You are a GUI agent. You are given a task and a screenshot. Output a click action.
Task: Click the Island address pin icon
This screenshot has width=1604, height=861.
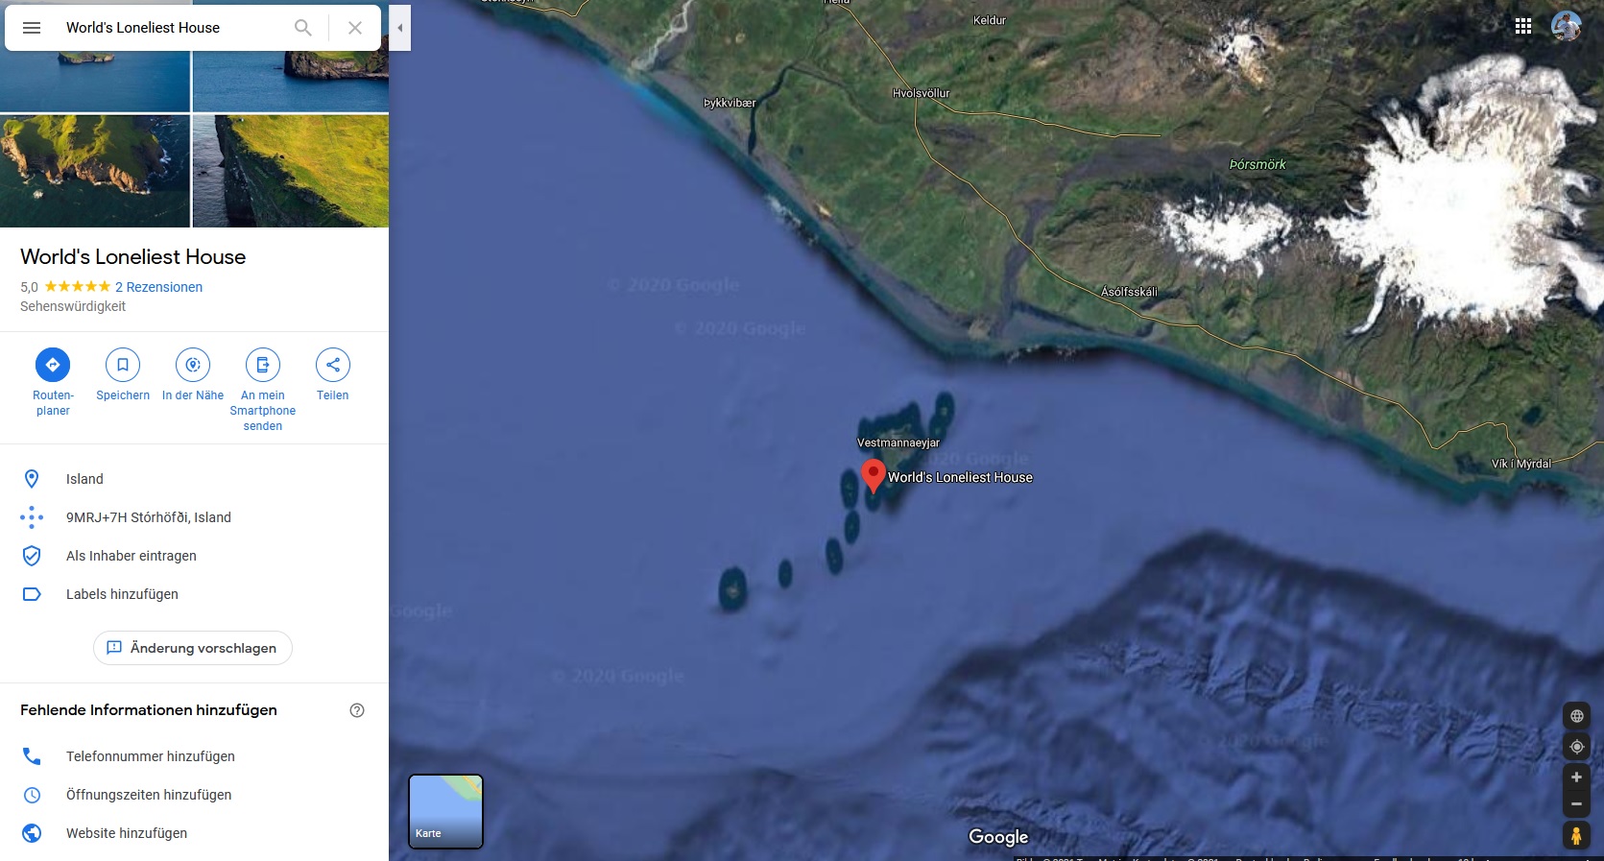point(32,479)
